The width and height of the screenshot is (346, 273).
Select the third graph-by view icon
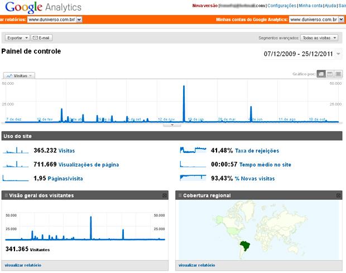(x=338, y=74)
